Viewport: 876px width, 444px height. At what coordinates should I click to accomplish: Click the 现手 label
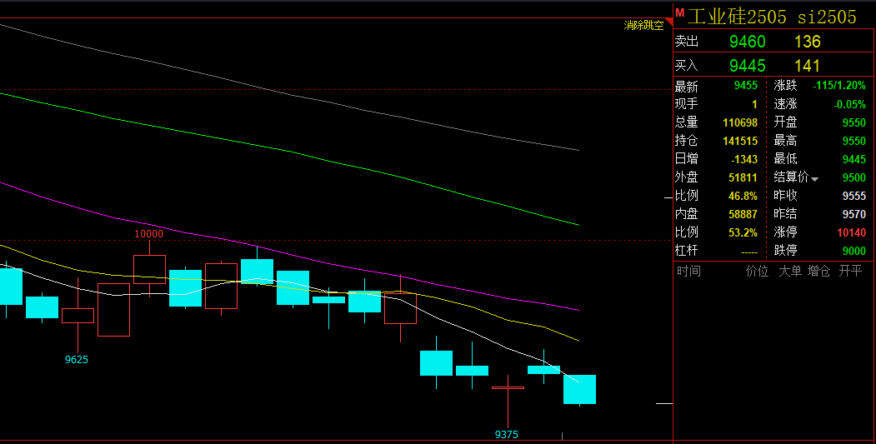pos(686,104)
